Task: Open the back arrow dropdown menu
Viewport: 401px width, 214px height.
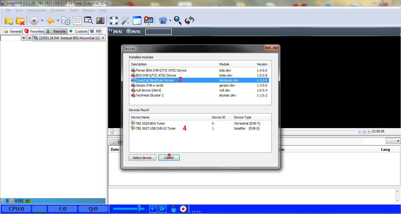Action: [58, 21]
